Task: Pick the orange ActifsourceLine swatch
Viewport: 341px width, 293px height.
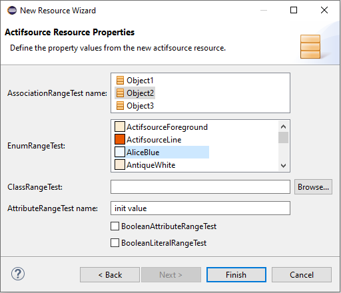Action: tap(120, 139)
